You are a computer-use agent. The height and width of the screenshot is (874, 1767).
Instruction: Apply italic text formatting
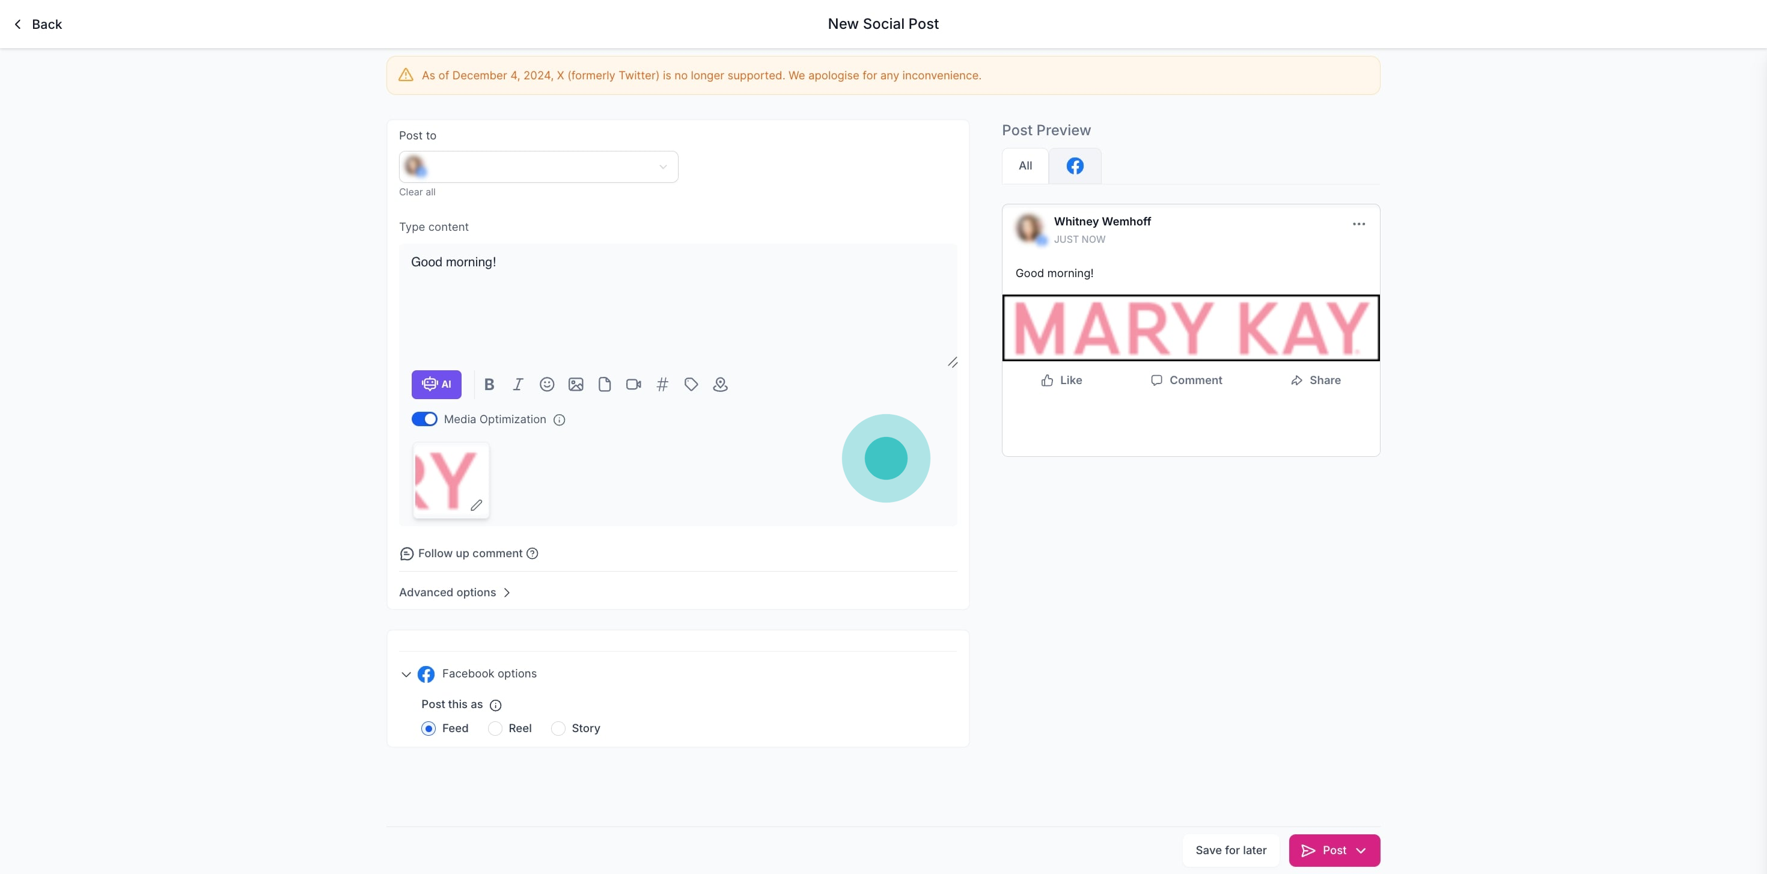pos(518,384)
